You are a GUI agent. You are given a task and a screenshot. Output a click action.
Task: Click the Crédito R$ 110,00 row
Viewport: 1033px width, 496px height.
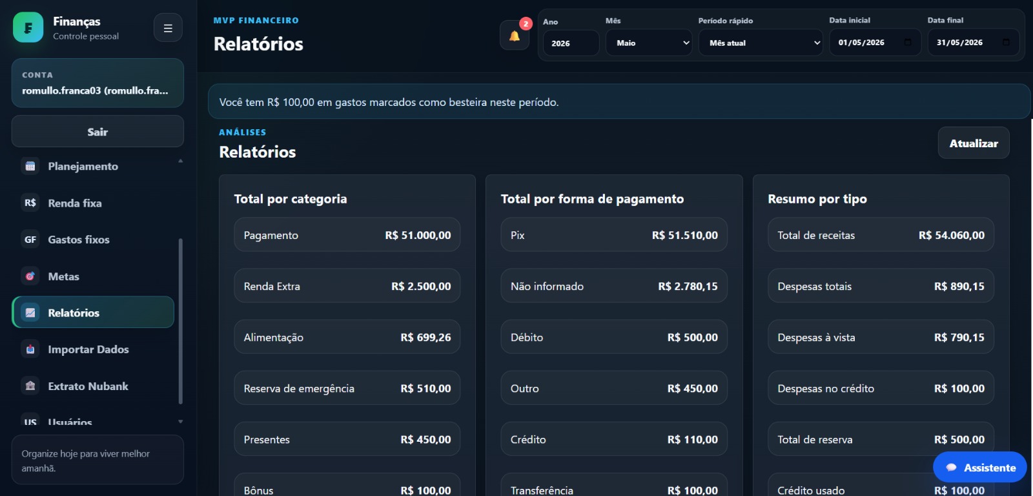tap(614, 439)
